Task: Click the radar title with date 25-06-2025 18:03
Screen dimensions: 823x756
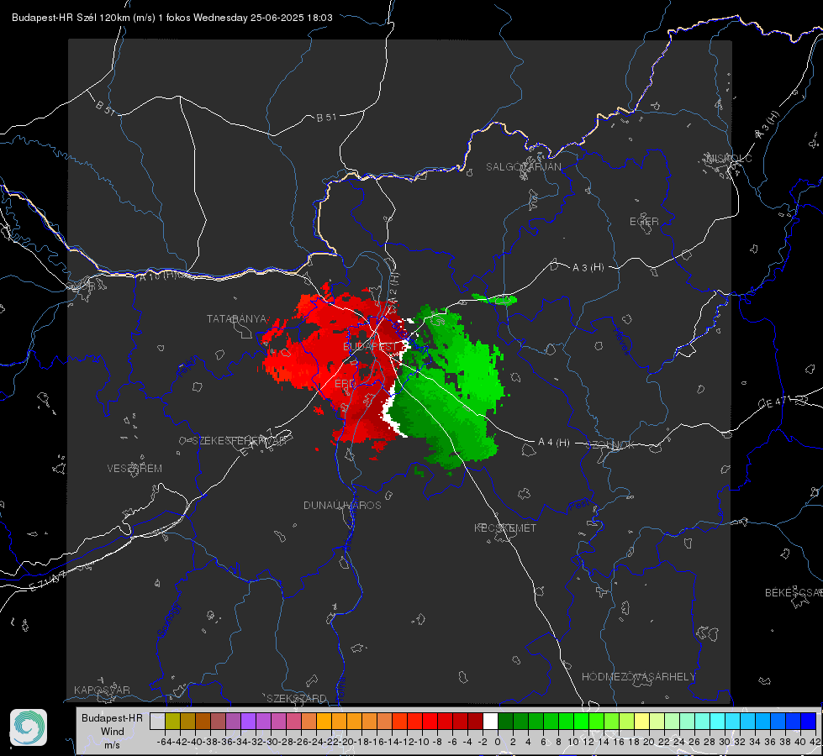Action: coord(172,18)
